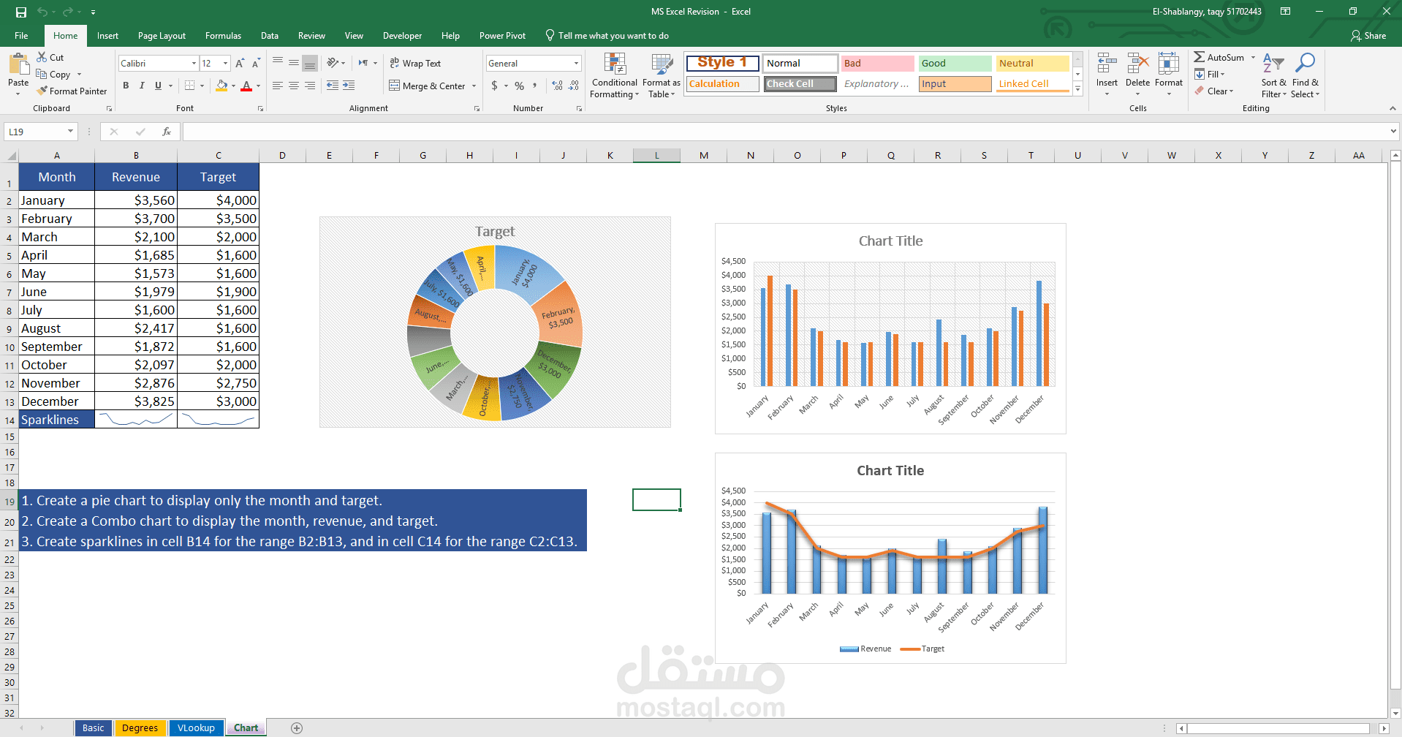Toggle Italic formatting
Viewport: 1402px width, 737px height.
point(142,86)
